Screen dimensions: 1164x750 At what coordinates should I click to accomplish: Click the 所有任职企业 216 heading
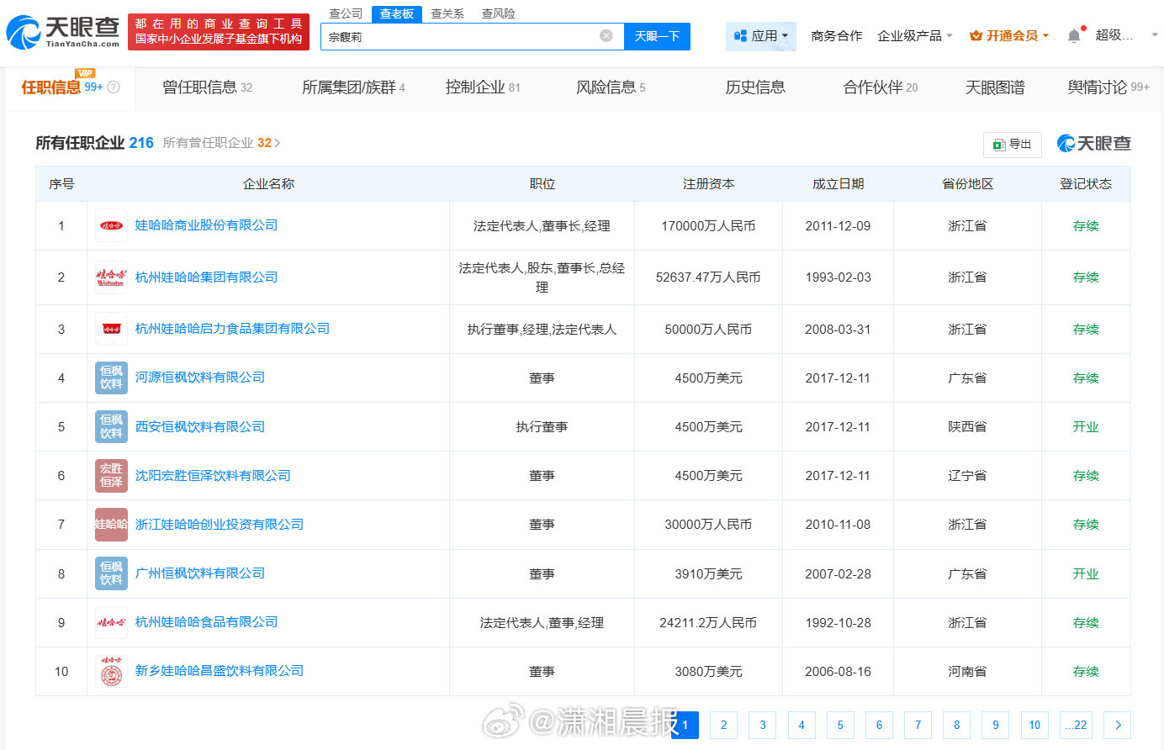click(x=94, y=143)
